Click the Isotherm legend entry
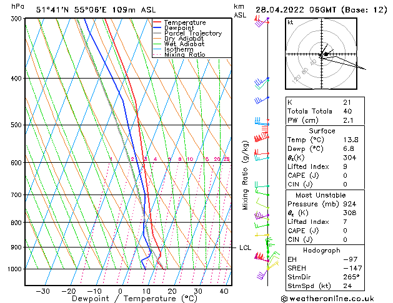This screenshot has height=303, width=393. (179, 49)
